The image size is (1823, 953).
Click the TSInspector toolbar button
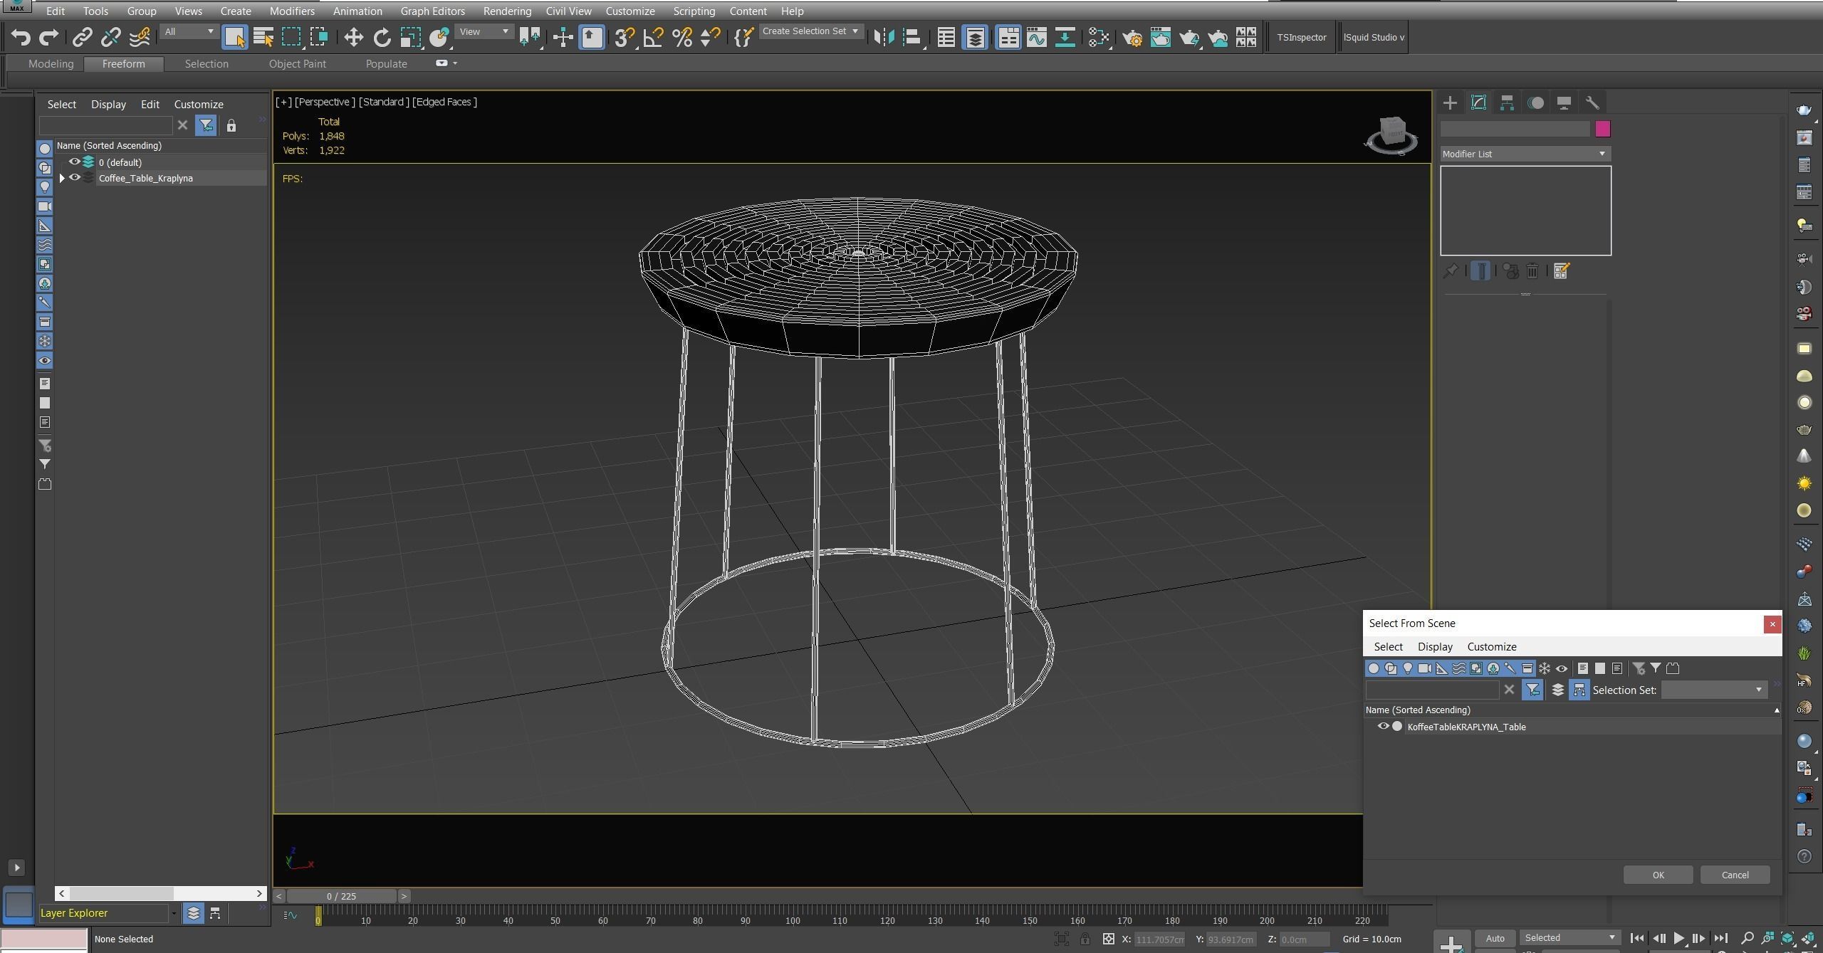(x=1301, y=37)
